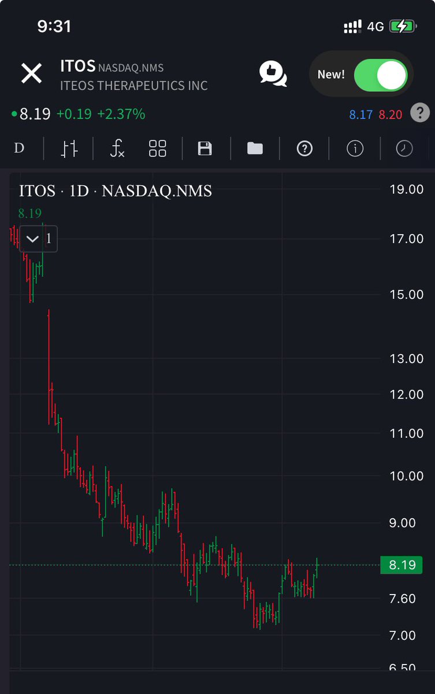Tap the 9:31 status bar clock
This screenshot has width=435, height=694.
tap(53, 26)
